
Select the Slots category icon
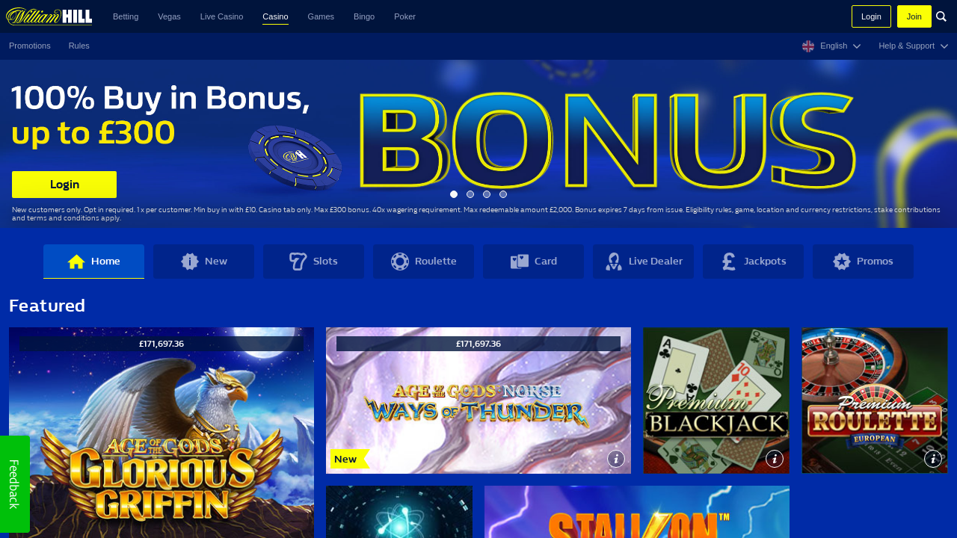point(298,262)
